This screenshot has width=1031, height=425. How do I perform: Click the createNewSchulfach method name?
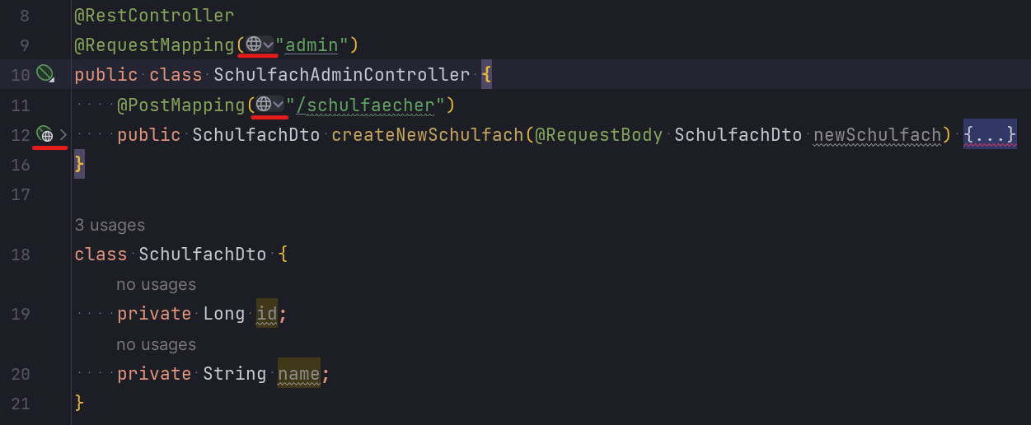tap(428, 134)
